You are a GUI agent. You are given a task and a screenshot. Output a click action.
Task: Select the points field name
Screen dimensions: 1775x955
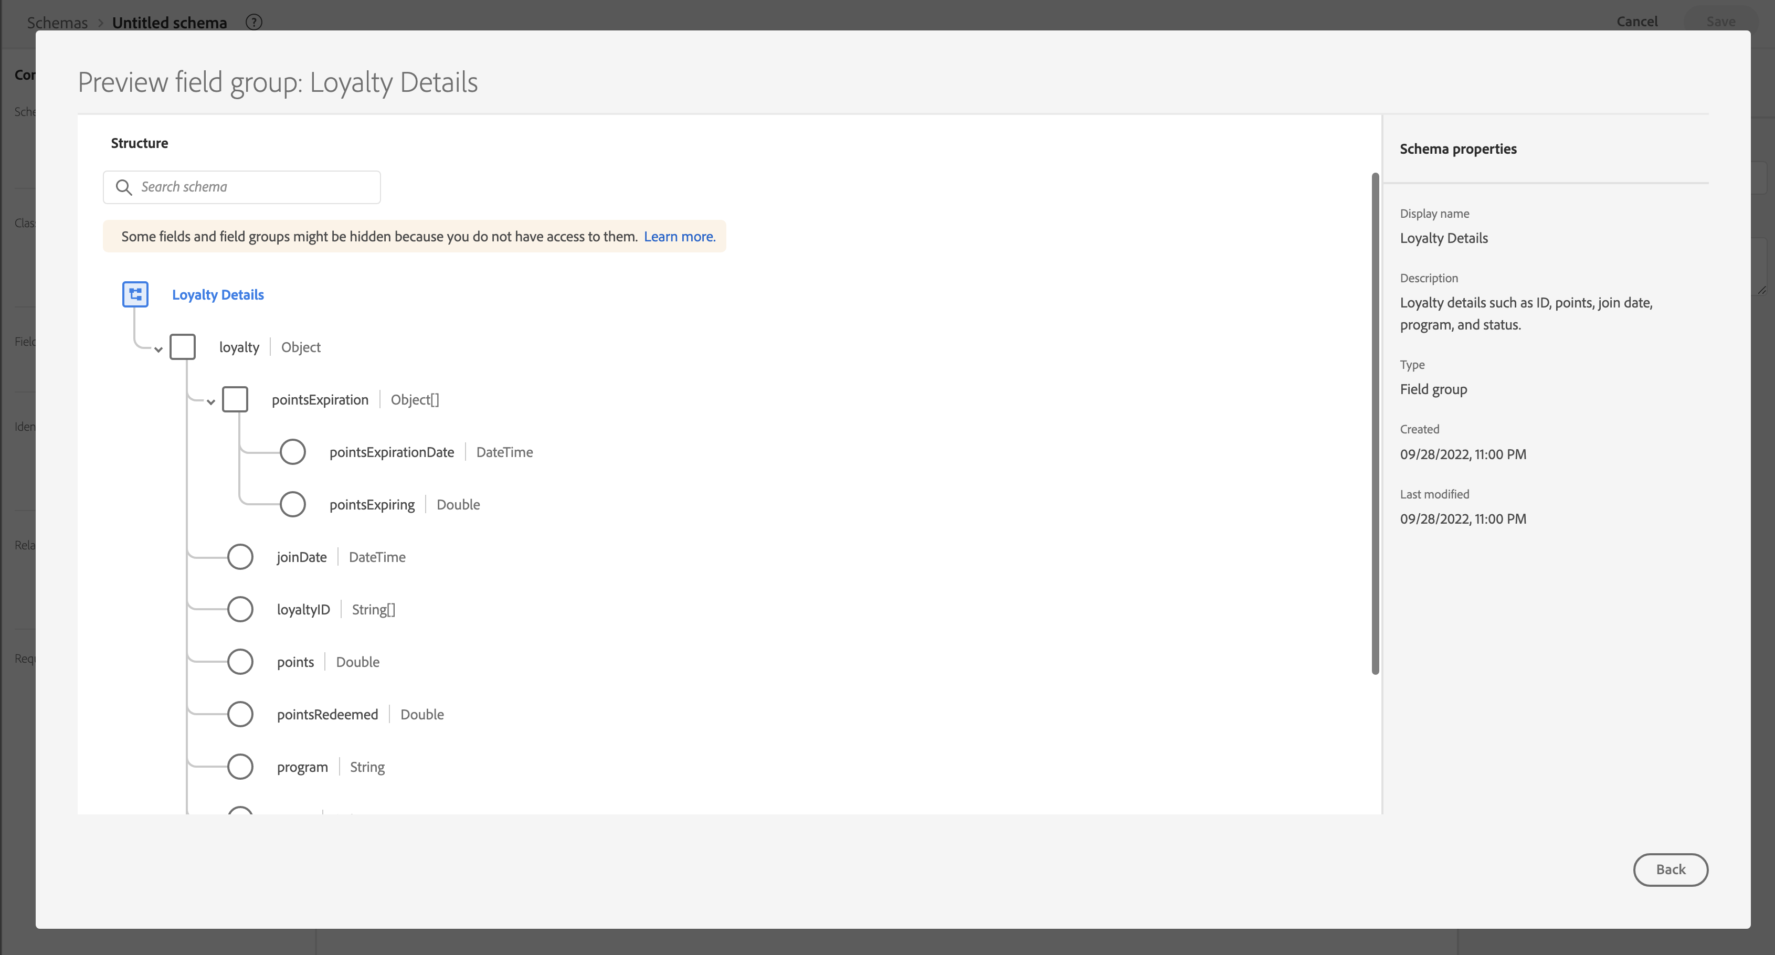295,662
